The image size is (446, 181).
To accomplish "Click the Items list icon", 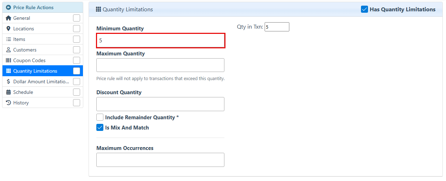I will click(8, 39).
